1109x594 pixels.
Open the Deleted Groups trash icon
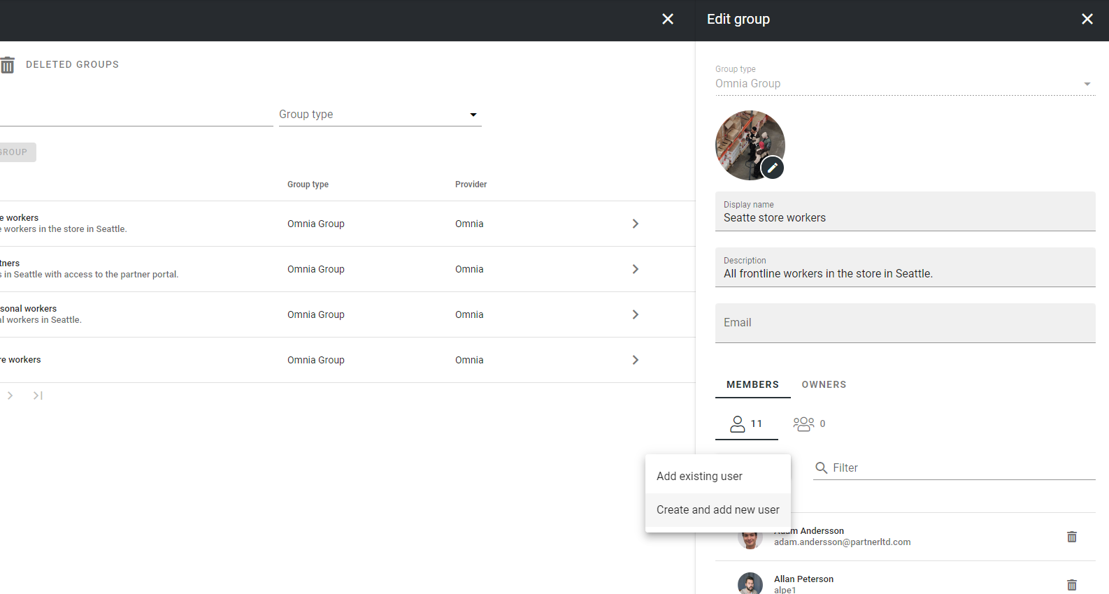[8, 65]
